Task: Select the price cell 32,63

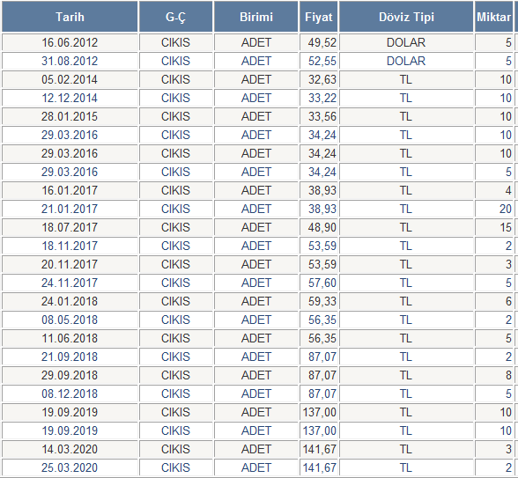Action: click(319, 79)
